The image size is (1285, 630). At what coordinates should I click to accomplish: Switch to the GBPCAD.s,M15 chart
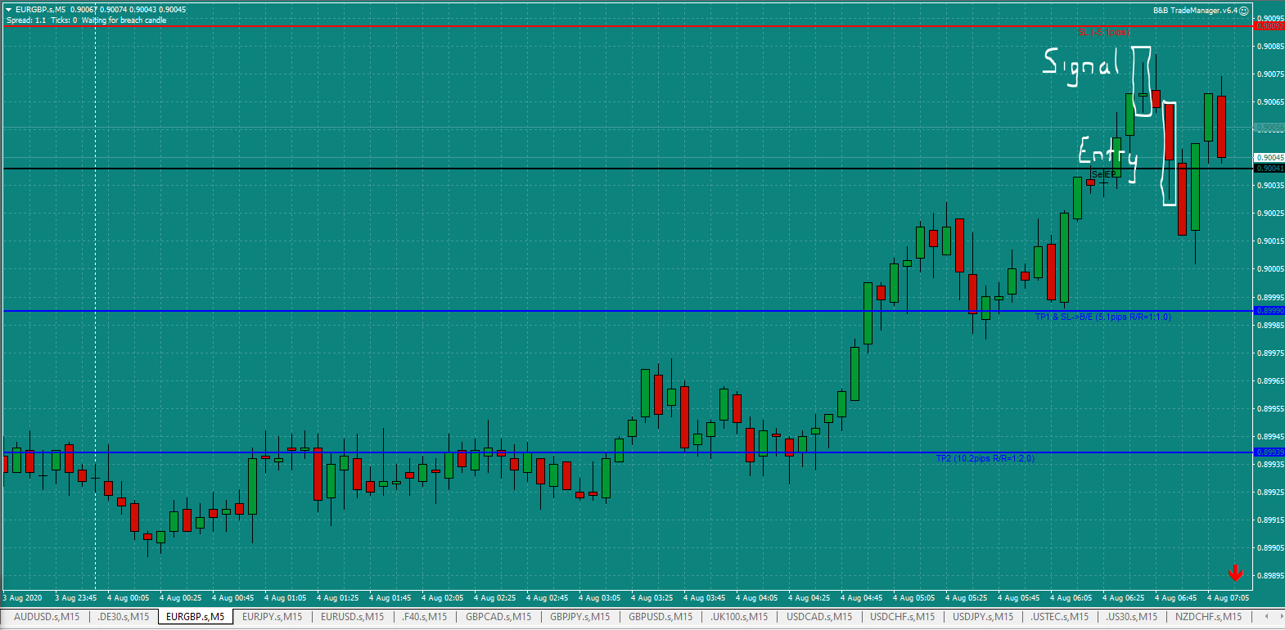click(498, 617)
